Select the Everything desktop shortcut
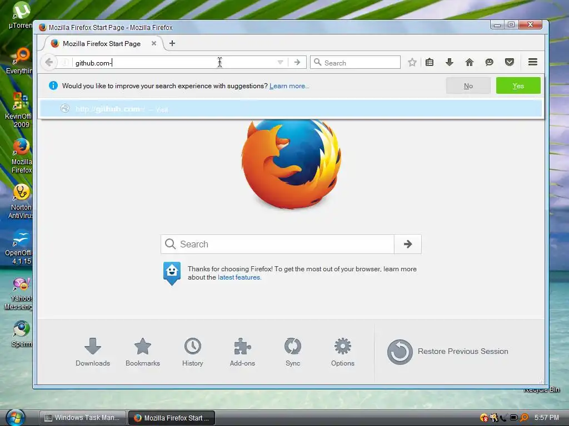 tap(20, 61)
